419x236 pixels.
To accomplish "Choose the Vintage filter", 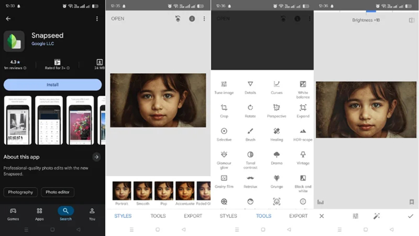I will click(x=303, y=158).
